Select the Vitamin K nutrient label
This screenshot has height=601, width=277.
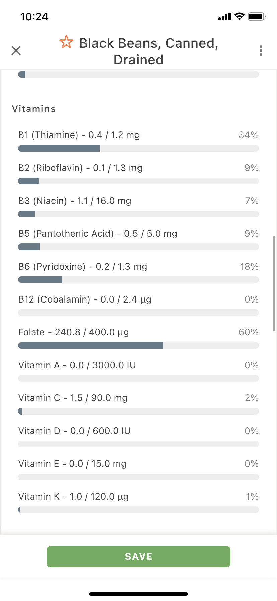pyautogui.click(x=74, y=497)
